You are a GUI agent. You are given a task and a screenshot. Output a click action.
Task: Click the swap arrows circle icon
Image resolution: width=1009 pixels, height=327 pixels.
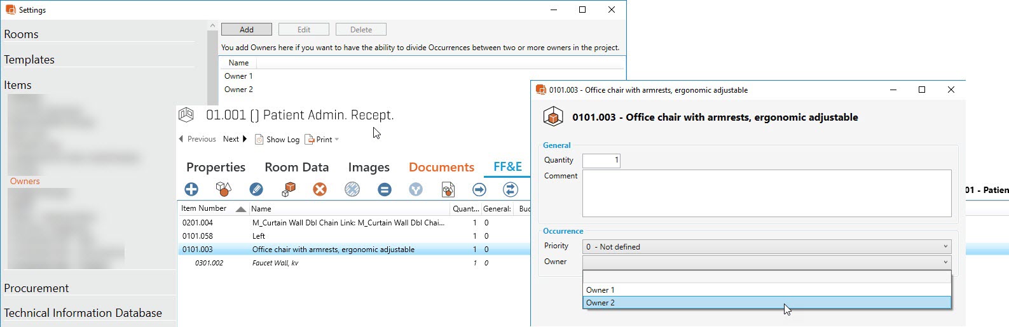tap(510, 189)
